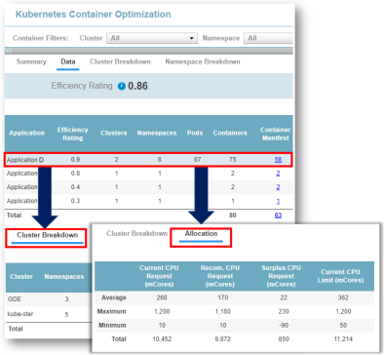Image resolution: width=384 pixels, height=355 pixels.
Task: Open the Namespace Breakdown tab
Action: pyautogui.click(x=203, y=61)
